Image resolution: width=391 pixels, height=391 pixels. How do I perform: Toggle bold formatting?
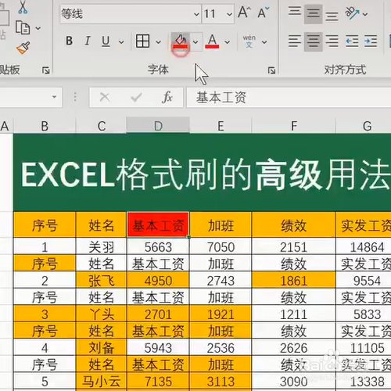[69, 41]
